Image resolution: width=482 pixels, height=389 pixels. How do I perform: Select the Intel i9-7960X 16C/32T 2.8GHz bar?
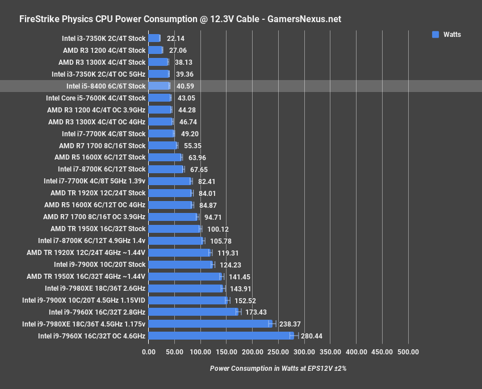[193, 312]
